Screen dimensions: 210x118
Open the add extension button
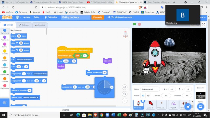point(4,102)
